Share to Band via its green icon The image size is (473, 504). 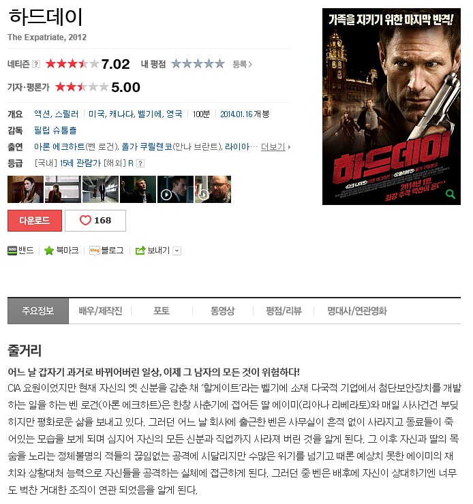[x=12, y=251]
